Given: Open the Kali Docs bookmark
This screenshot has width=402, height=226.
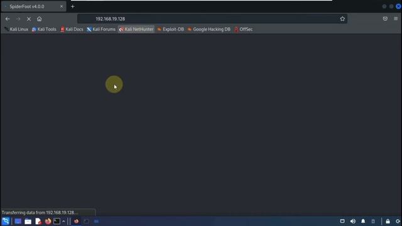Looking at the screenshot, I should point(72,30).
